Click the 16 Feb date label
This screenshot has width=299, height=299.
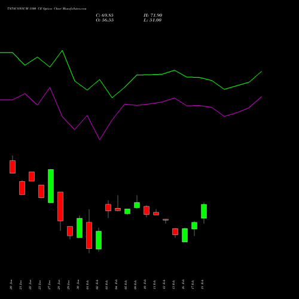[x=183, y=285]
